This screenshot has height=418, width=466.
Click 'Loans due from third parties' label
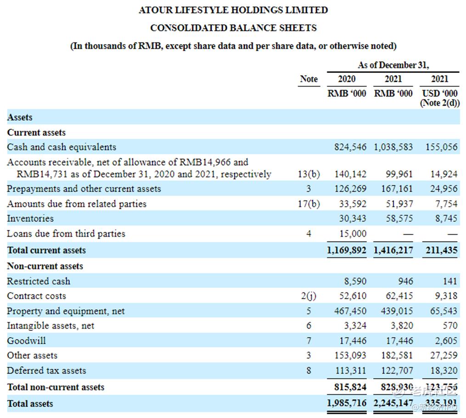tap(66, 234)
